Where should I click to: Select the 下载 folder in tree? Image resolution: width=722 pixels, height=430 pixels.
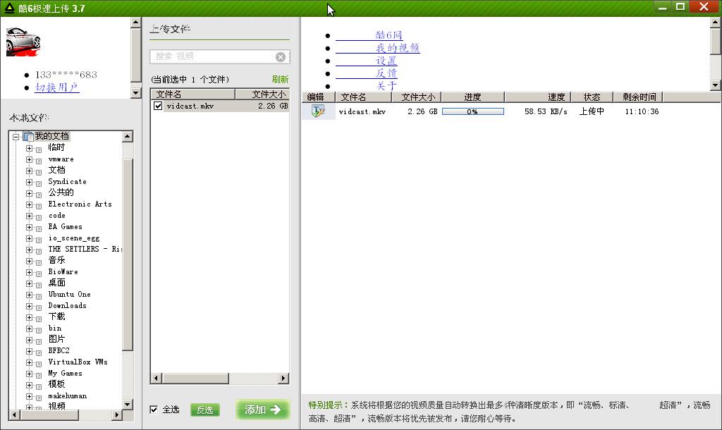(56, 317)
